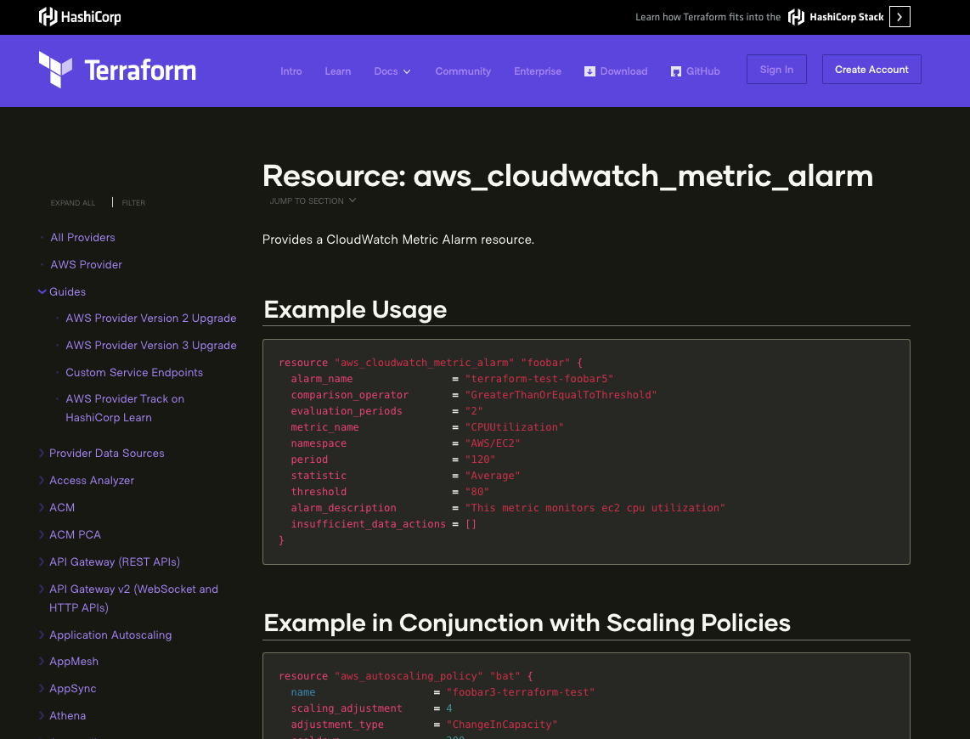The width and height of the screenshot is (970, 739).
Task: Open the Intro nav item
Action: [290, 71]
